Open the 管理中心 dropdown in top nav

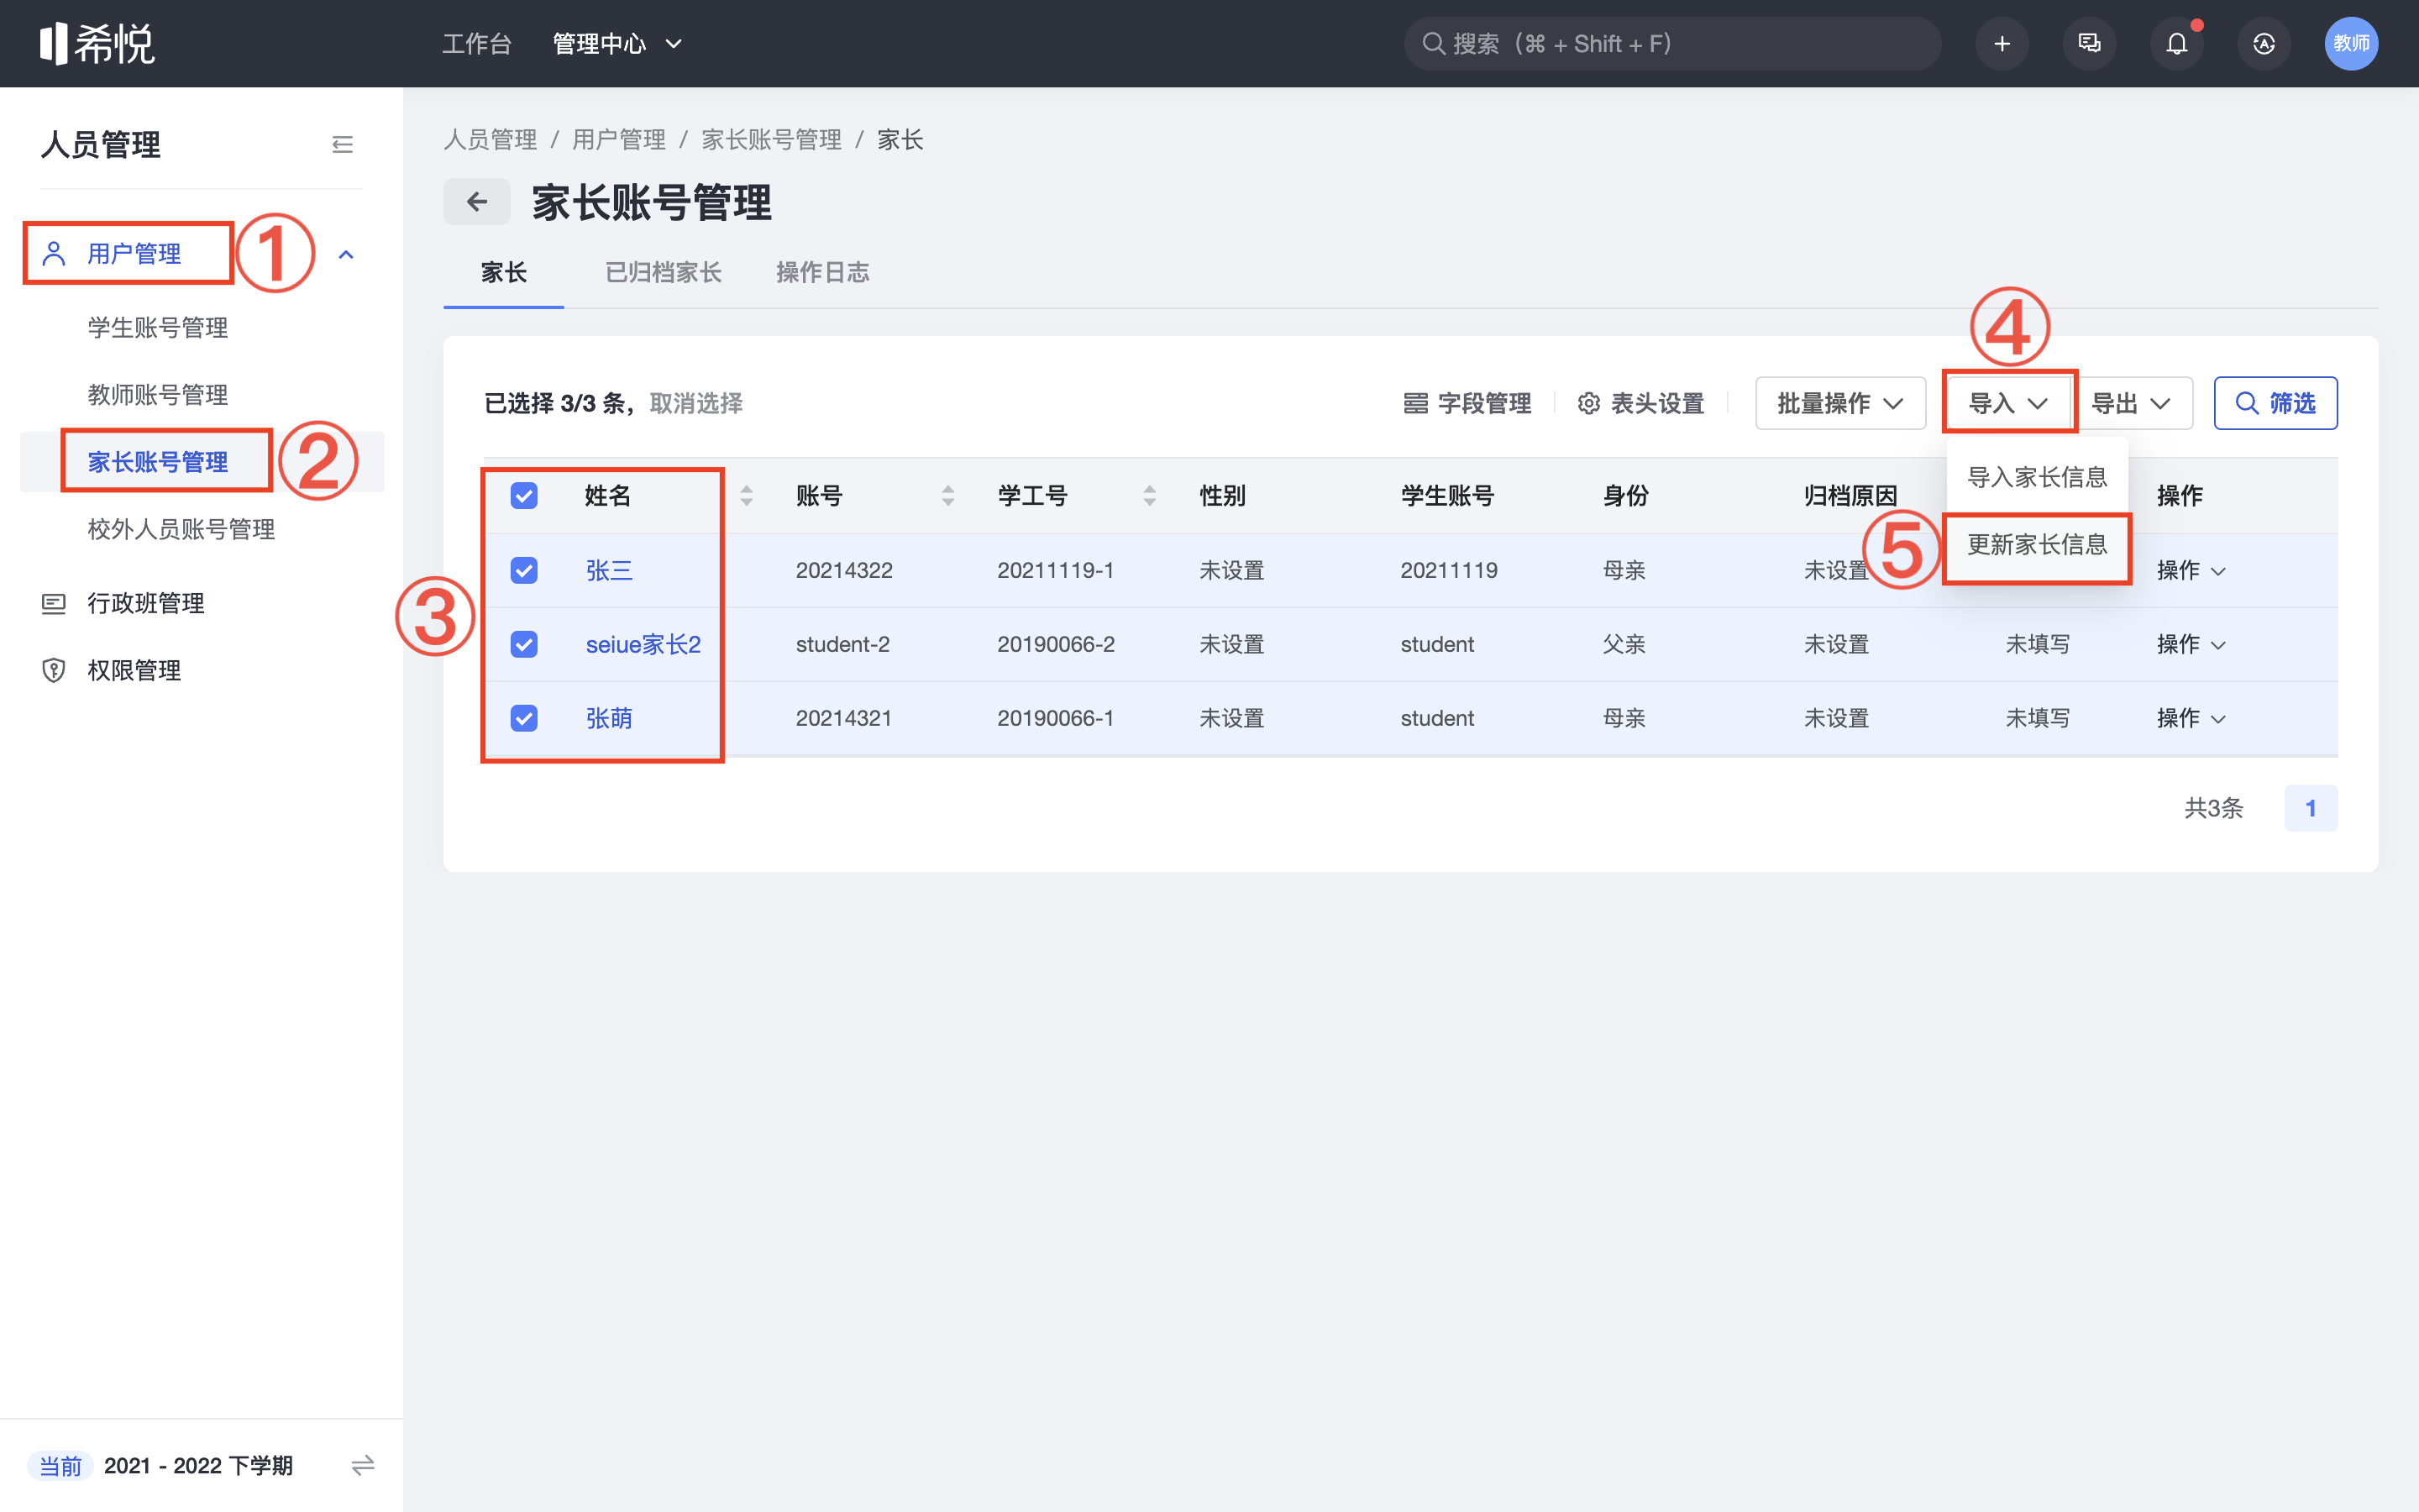coord(617,43)
